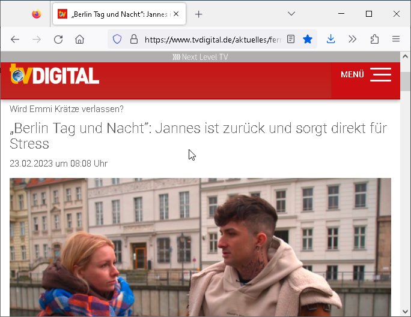Viewport: 411px width, 317px height.
Task: Click the URL address field
Action: (210, 40)
